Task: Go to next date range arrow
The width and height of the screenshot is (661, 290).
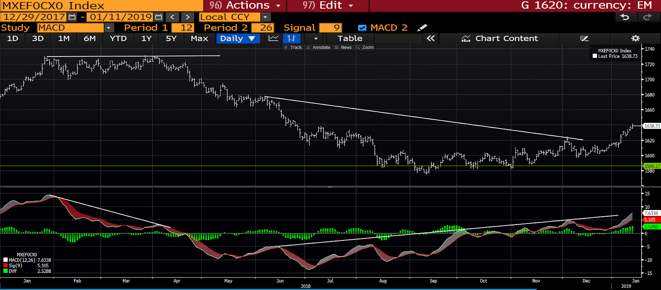Action: (187, 17)
